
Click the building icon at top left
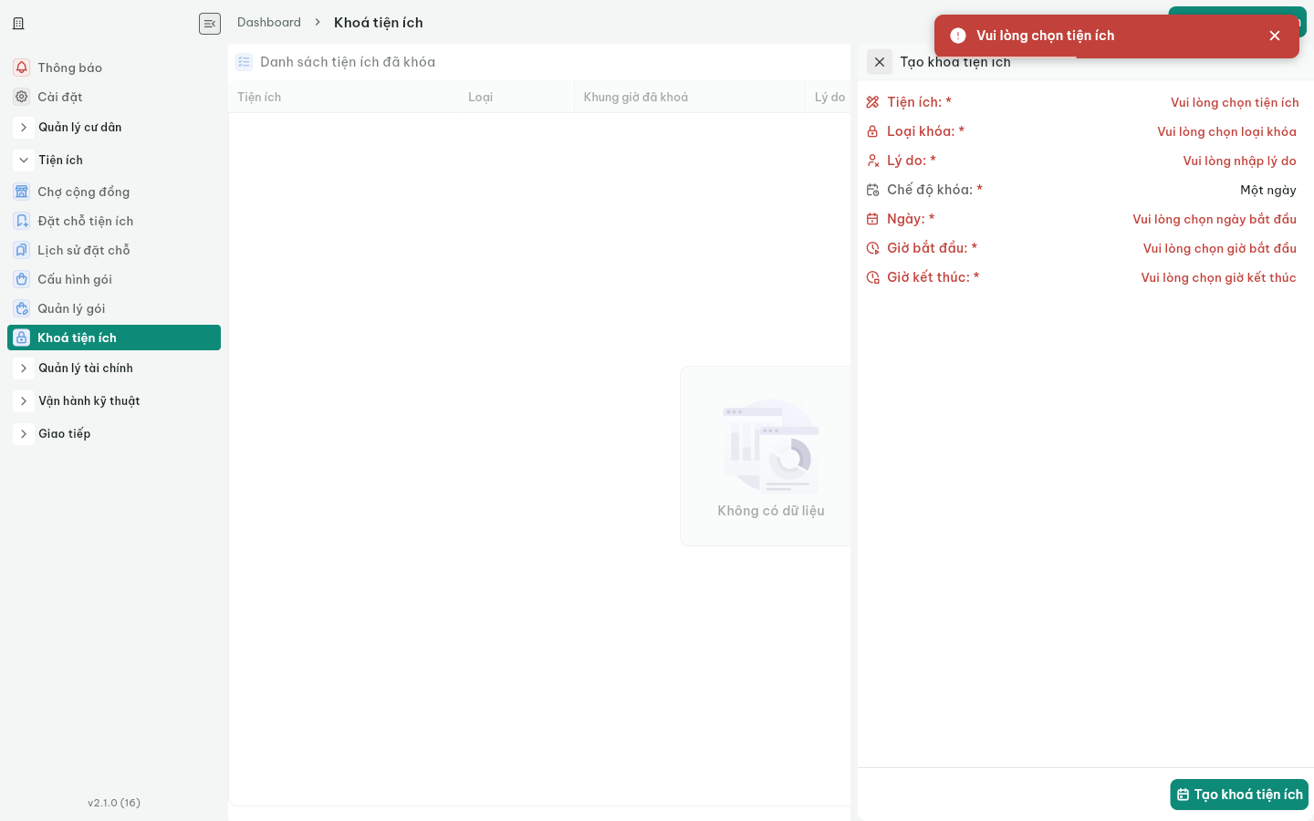(x=18, y=24)
